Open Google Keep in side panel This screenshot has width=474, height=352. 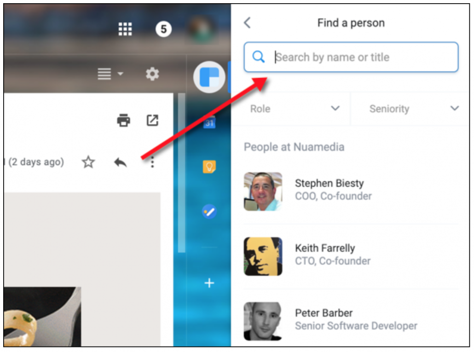click(209, 167)
